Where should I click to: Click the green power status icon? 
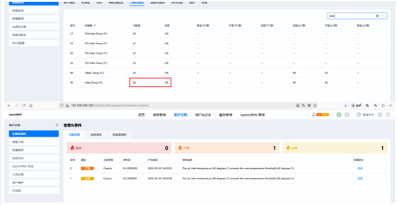[339, 115]
